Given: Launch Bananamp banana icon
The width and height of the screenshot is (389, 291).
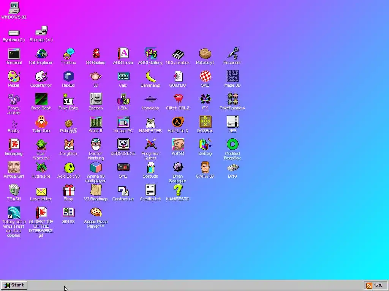Looking at the screenshot, I should (x=150, y=77).
